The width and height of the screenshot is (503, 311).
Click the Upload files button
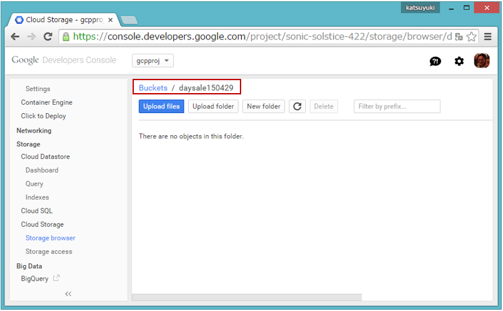pyautogui.click(x=162, y=106)
